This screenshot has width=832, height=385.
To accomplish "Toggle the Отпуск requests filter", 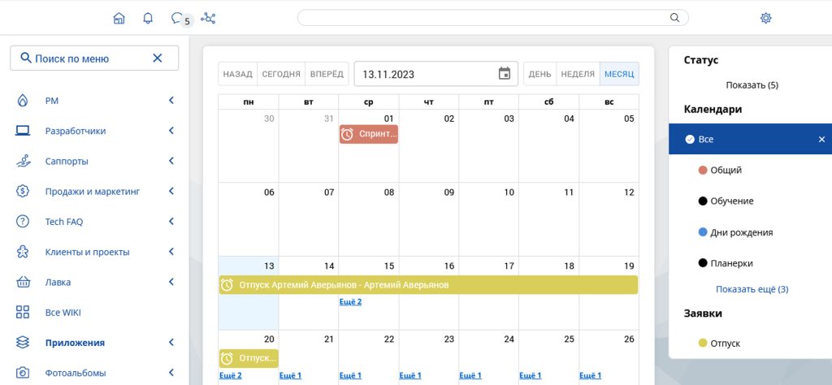I will [725, 344].
